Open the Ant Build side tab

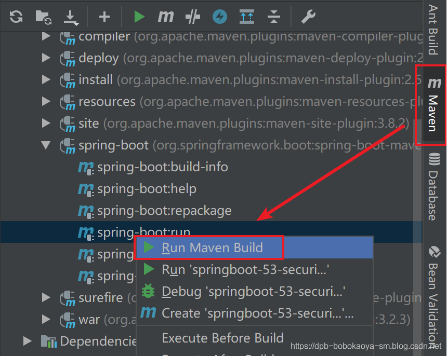tap(433, 30)
